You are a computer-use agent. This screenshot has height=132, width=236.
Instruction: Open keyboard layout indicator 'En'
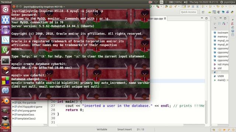[162, 2]
